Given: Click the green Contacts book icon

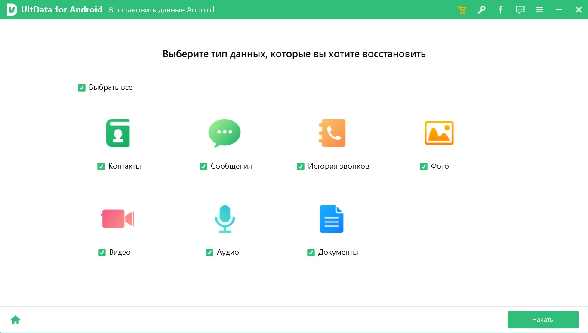Looking at the screenshot, I should point(118,133).
